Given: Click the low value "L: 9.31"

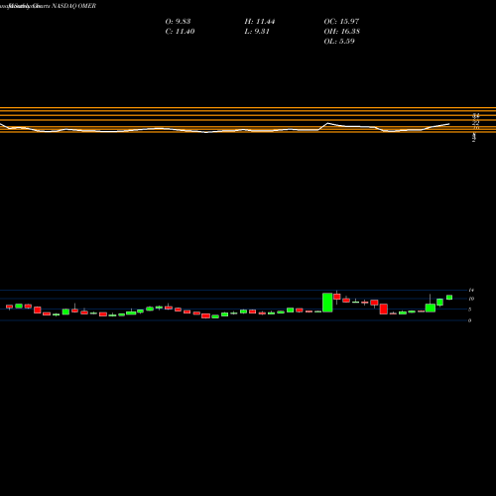Looking at the screenshot, I should [x=257, y=32].
